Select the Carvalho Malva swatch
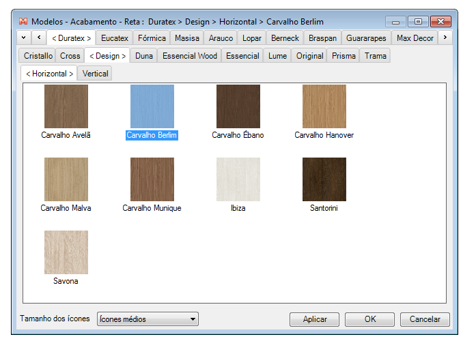 pos(66,179)
